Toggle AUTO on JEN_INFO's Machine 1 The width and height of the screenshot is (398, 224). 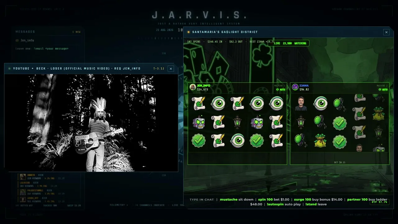[281, 90]
